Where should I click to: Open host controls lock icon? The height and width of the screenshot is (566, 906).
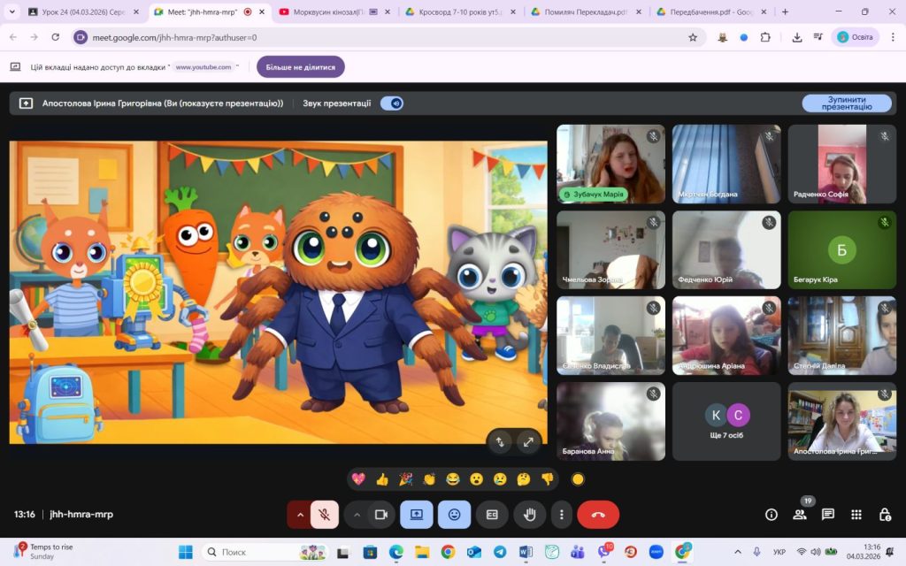click(885, 515)
